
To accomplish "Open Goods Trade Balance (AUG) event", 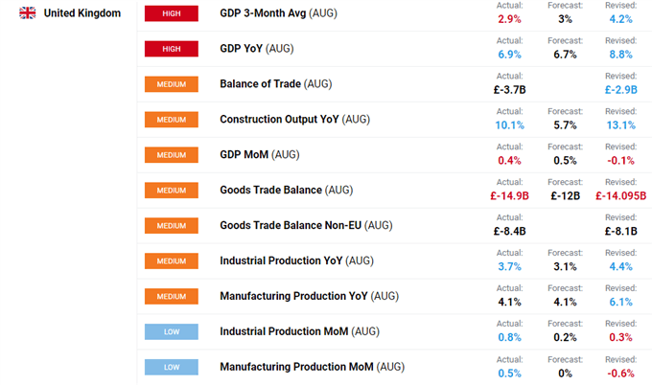I will [286, 190].
